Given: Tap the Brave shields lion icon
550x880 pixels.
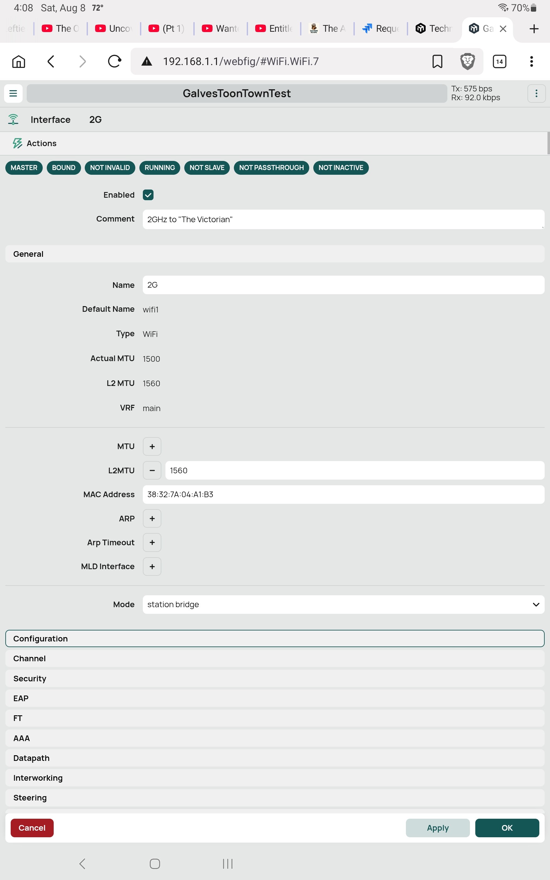Looking at the screenshot, I should click(467, 61).
